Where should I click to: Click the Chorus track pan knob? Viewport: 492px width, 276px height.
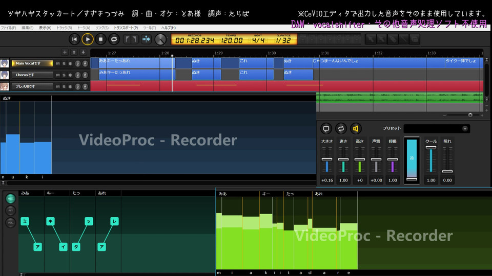click(85, 75)
